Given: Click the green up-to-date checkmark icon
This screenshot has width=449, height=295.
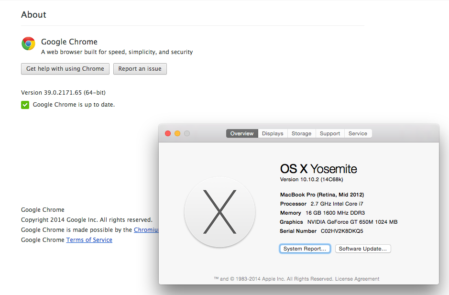Looking at the screenshot, I should click(x=25, y=105).
